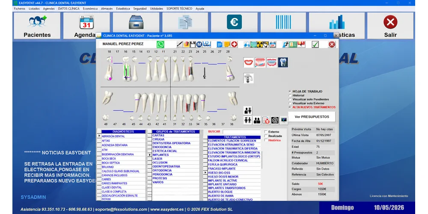Viewport: 428px width, 214px height.
Task: Open the DATOS CLÍNICA menu
Action: point(69,9)
